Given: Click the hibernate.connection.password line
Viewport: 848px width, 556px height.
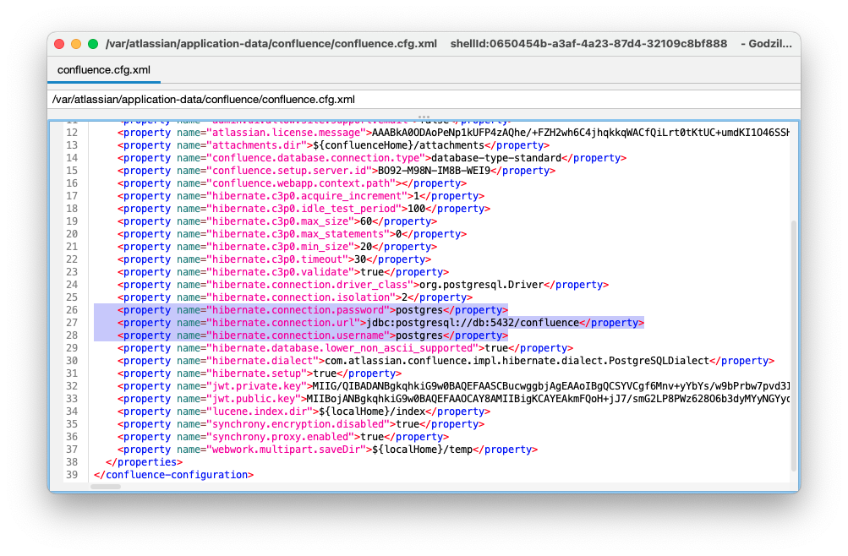Looking at the screenshot, I should click(313, 310).
